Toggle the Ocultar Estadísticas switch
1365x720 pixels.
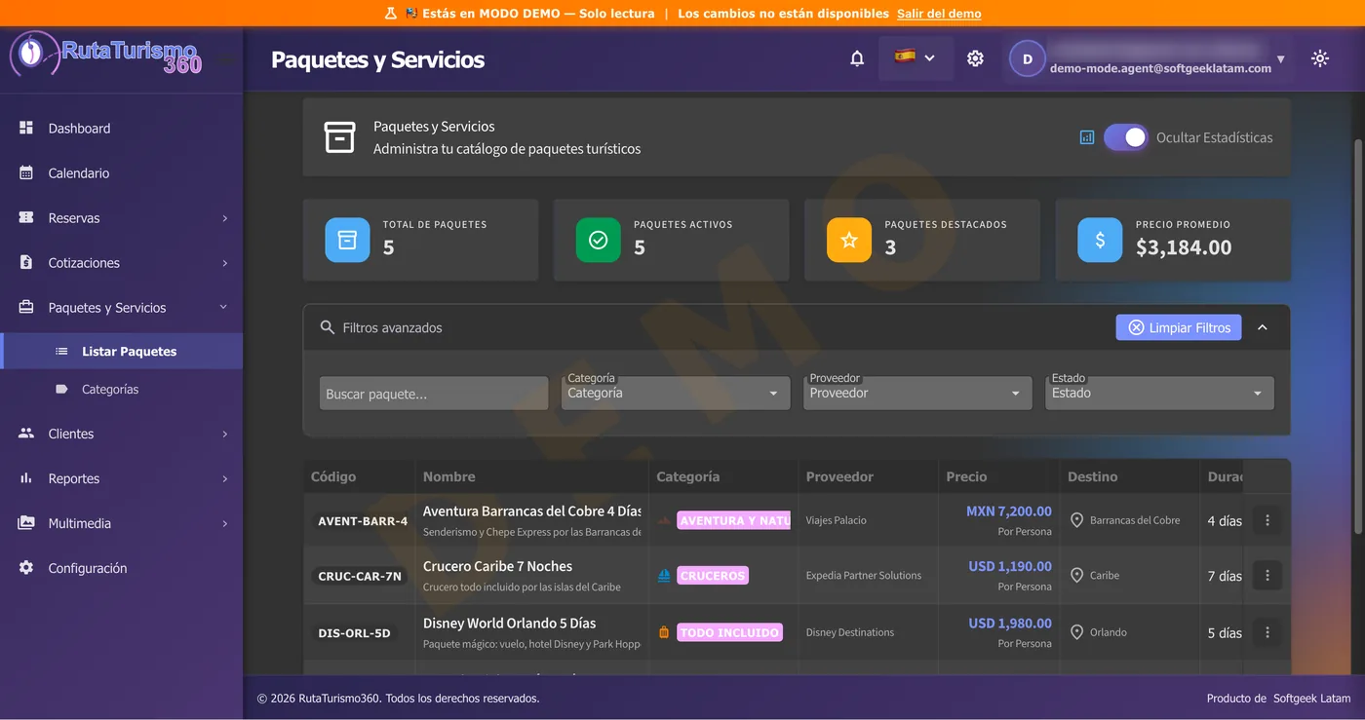coord(1125,137)
